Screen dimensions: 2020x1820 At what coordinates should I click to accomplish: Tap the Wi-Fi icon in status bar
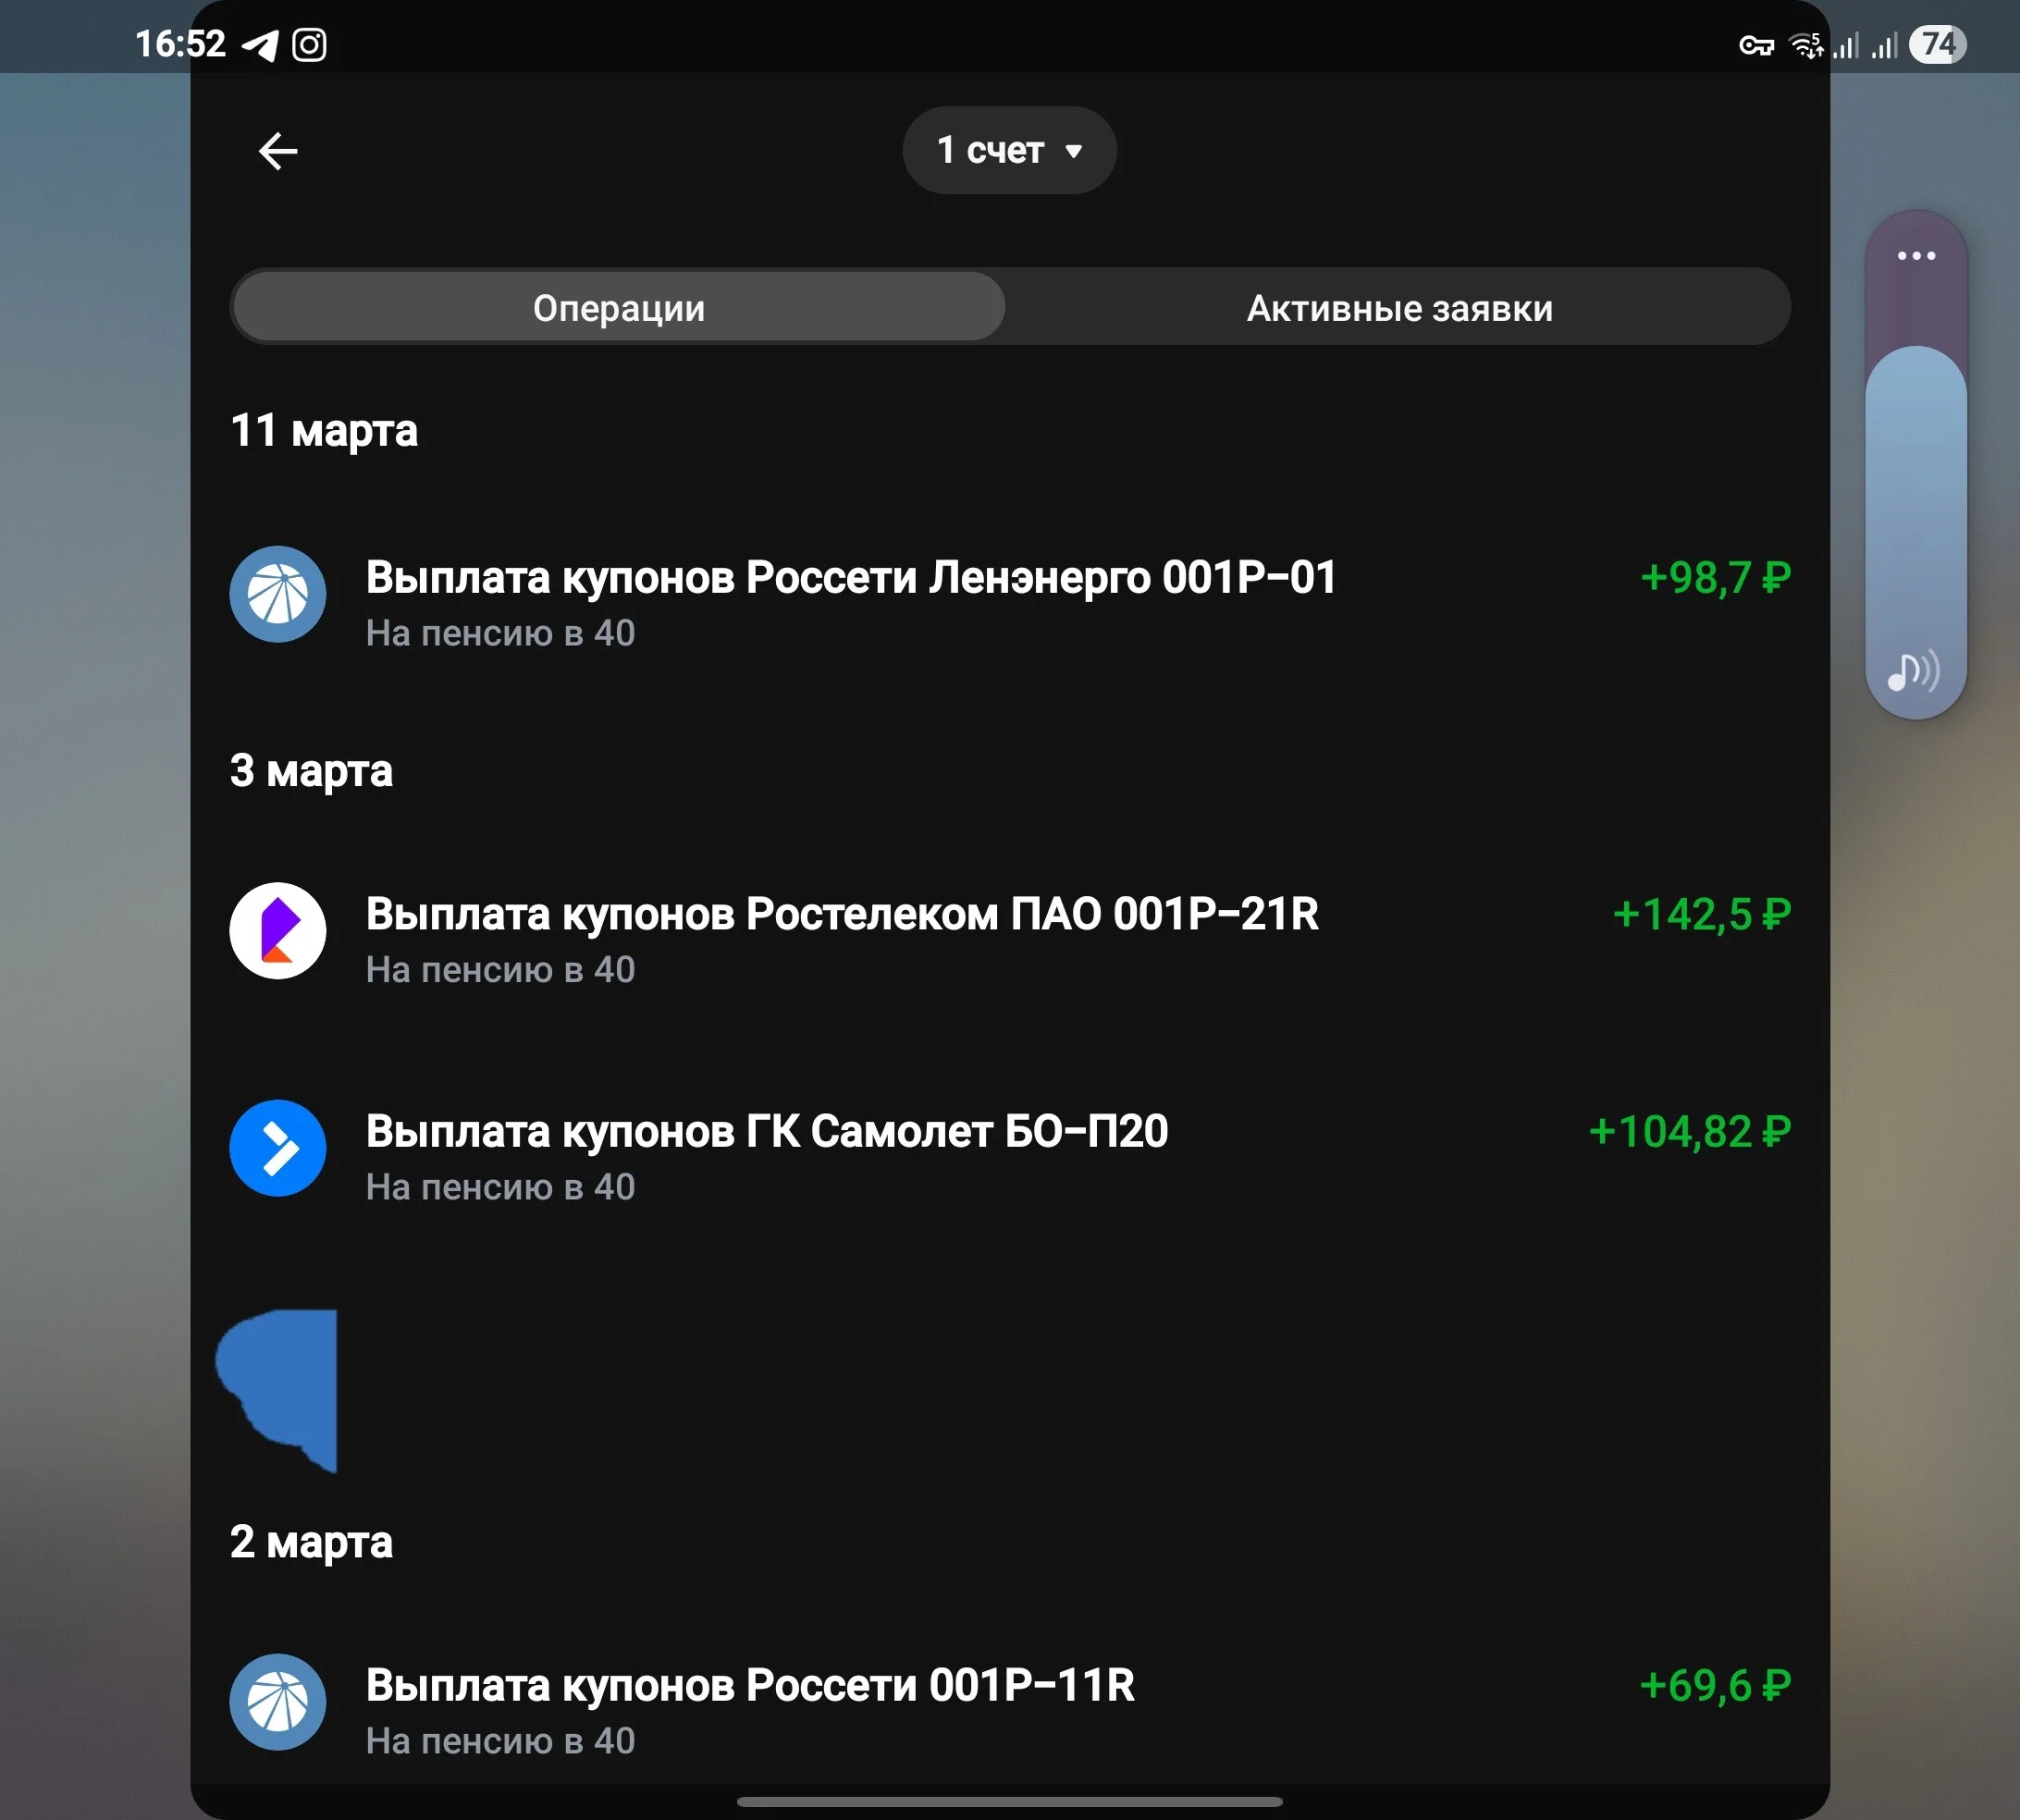click(1805, 45)
